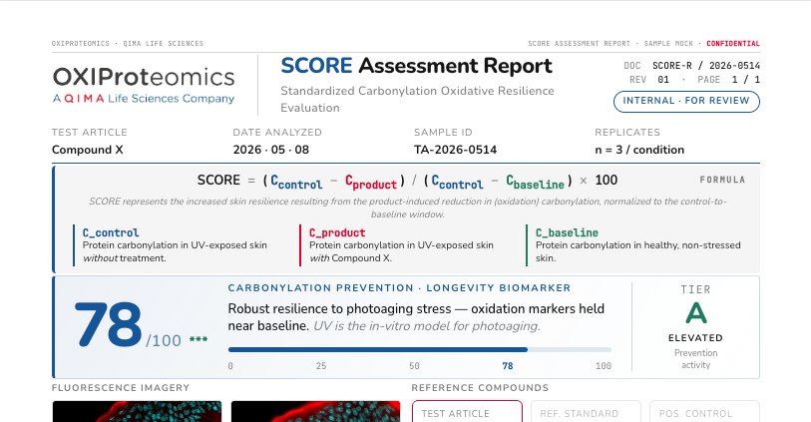Click the INTERNAL · FOR REVIEW badge
The image size is (811, 422).
point(686,102)
